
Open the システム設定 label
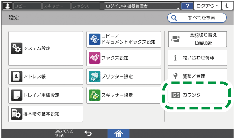37,49
